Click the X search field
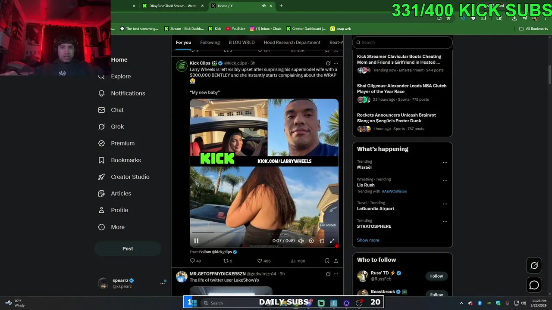552x310 pixels. (402, 42)
